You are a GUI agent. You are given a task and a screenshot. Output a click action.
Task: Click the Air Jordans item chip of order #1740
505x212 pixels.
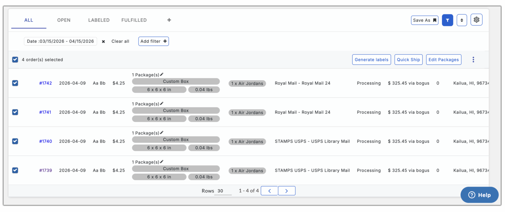point(247,142)
